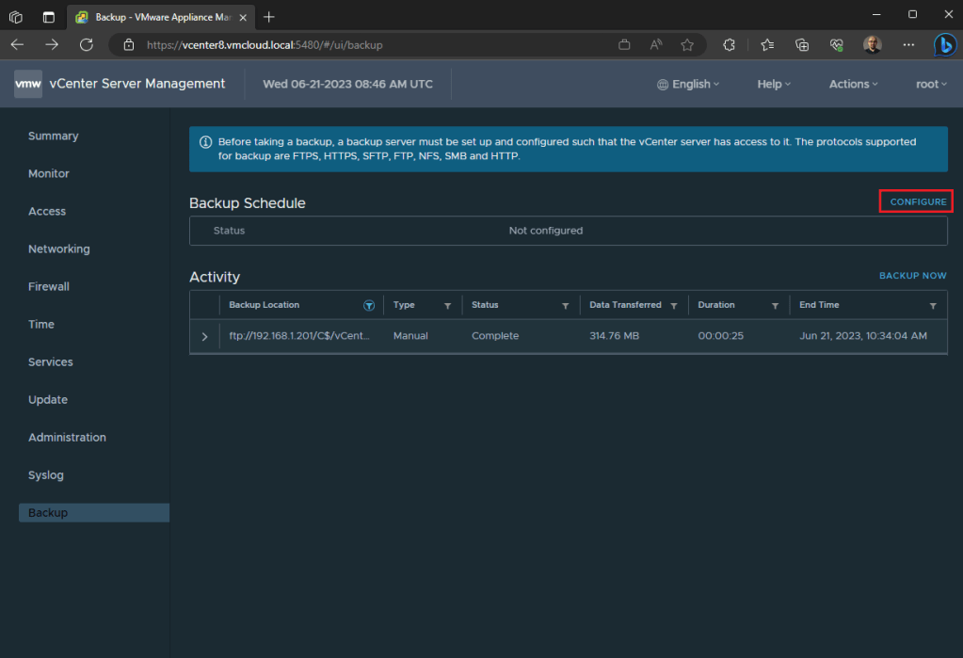The width and height of the screenshot is (963, 658).
Task: Open the Actions dropdown menu
Action: tap(853, 84)
